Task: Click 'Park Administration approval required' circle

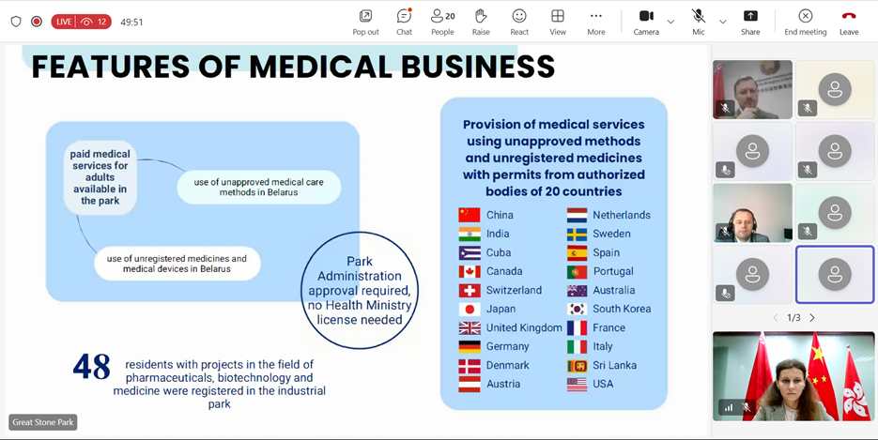Action: coord(360,291)
